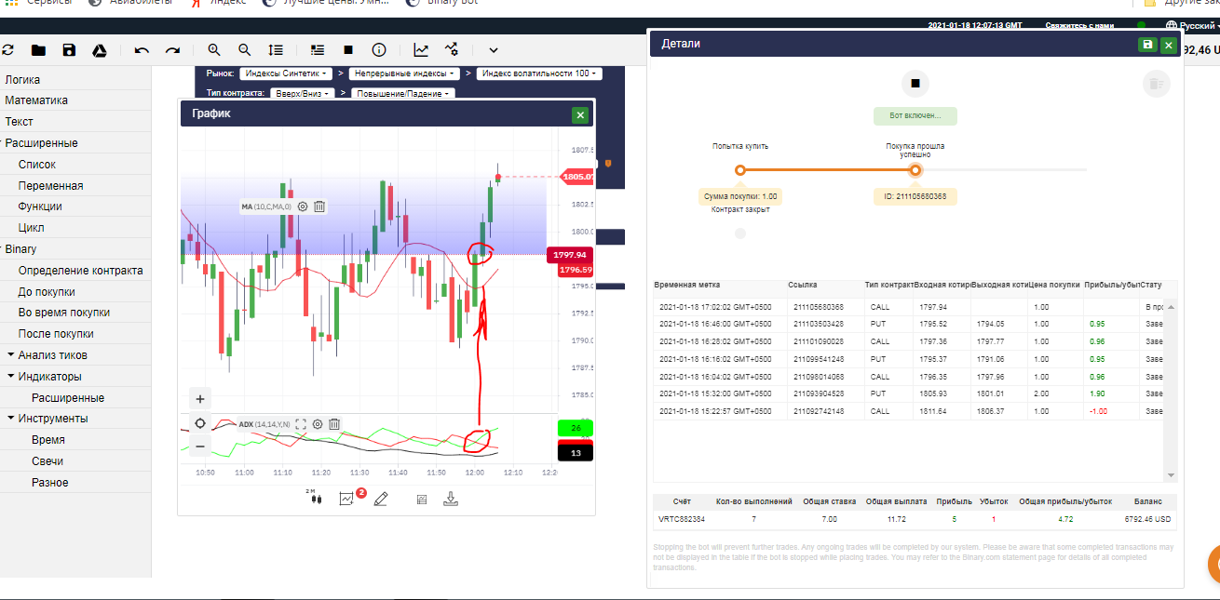
Task: Zoom out the chart with the minus button
Action: pyautogui.click(x=199, y=447)
